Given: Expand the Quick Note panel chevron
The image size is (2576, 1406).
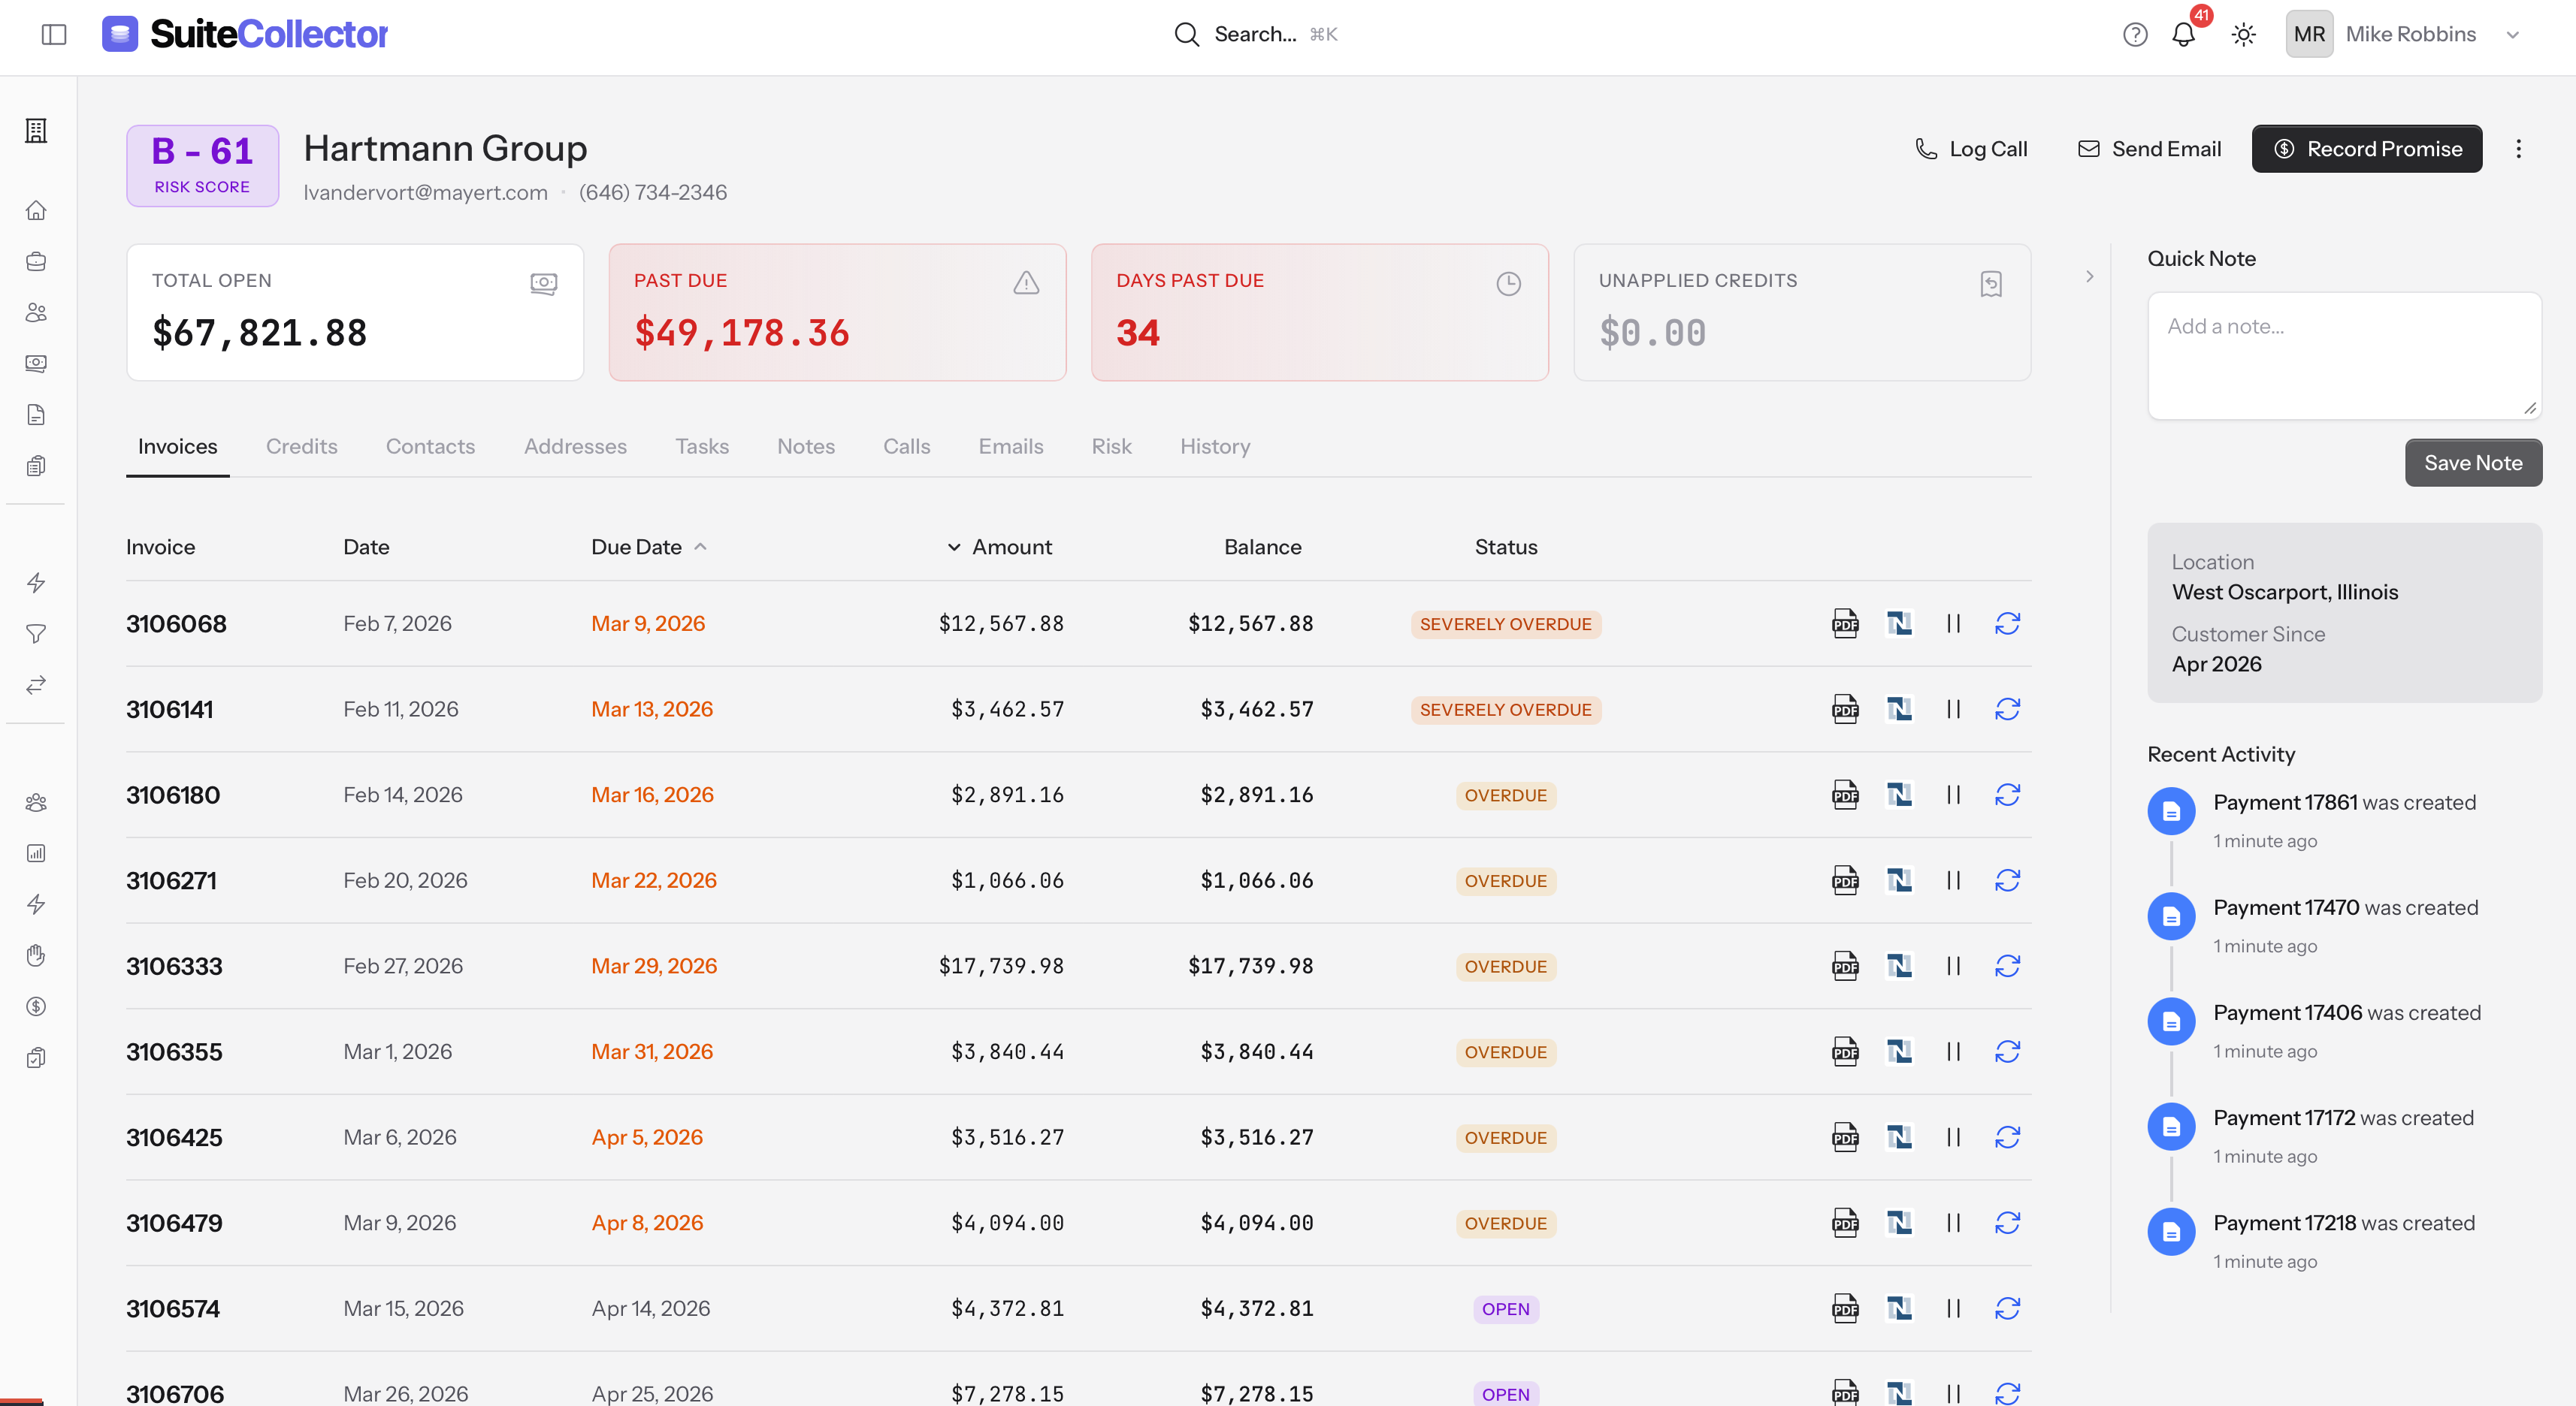Looking at the screenshot, I should pos(2089,277).
